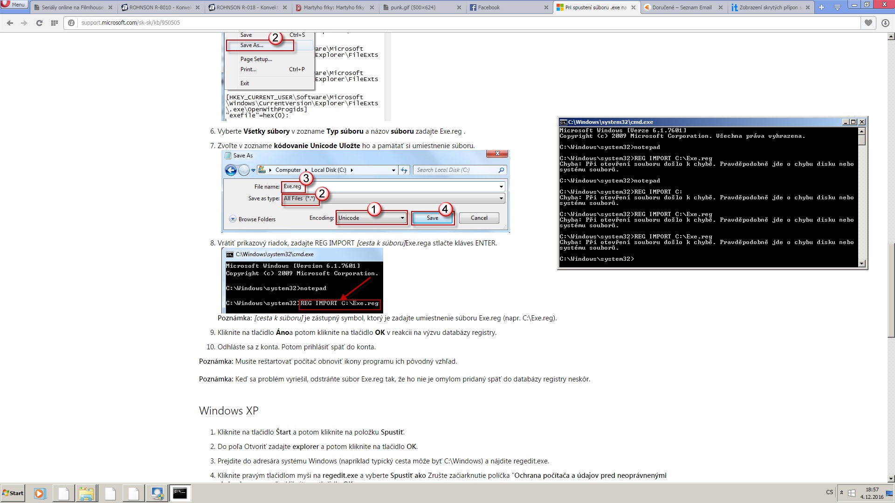Launch Windows Media Player from taskbar
The height and width of the screenshot is (503, 895).
click(40, 493)
